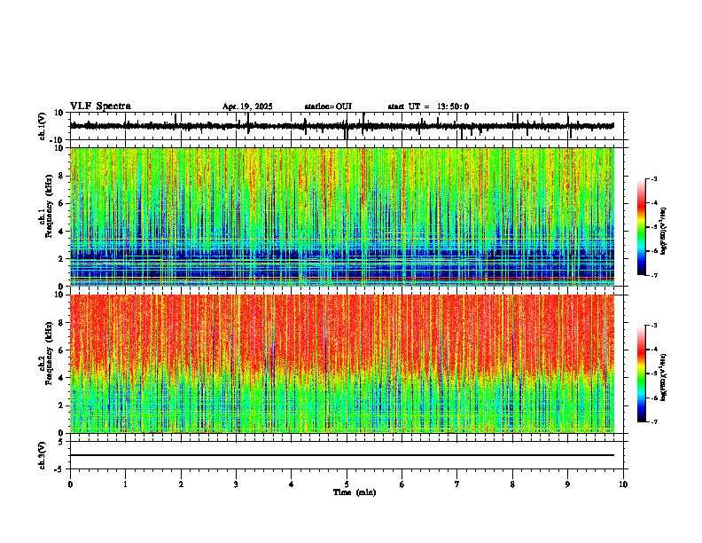Click the time axis tick label "3"
Viewport: 702px width, 543px height.
coord(236,484)
